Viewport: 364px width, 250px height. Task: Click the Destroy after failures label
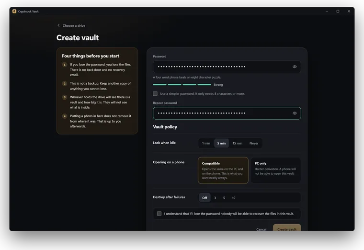(169, 197)
